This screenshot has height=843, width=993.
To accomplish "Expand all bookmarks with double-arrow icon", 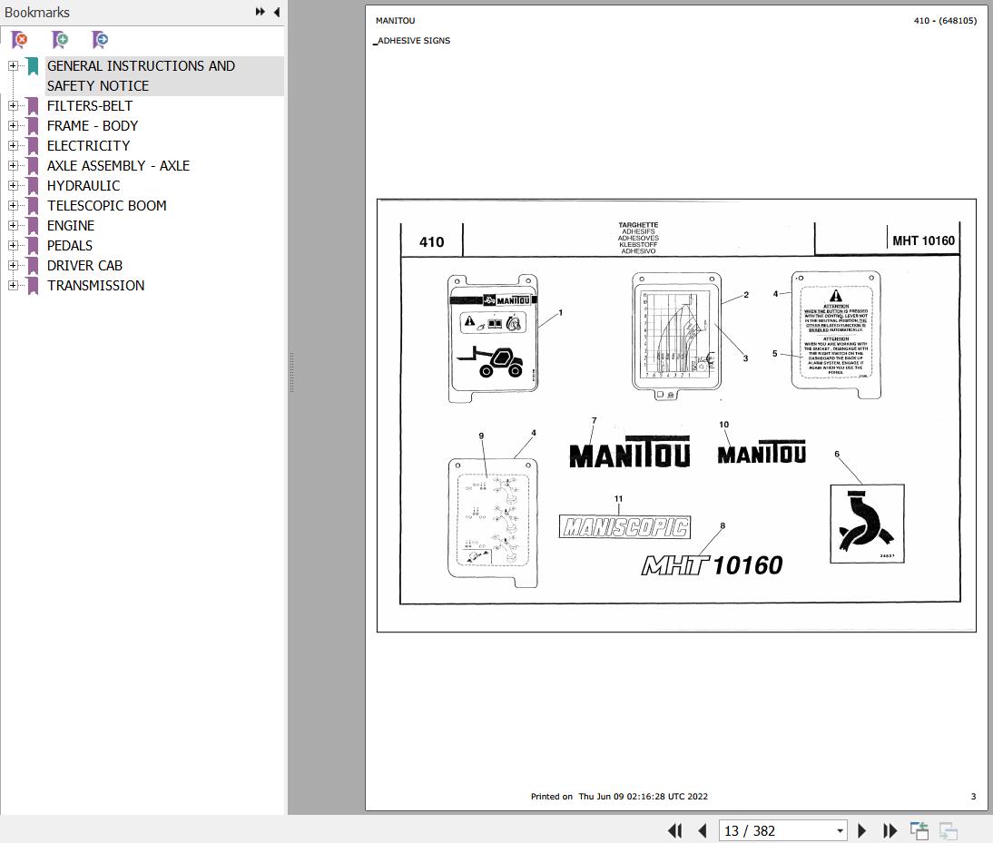I will tap(260, 12).
